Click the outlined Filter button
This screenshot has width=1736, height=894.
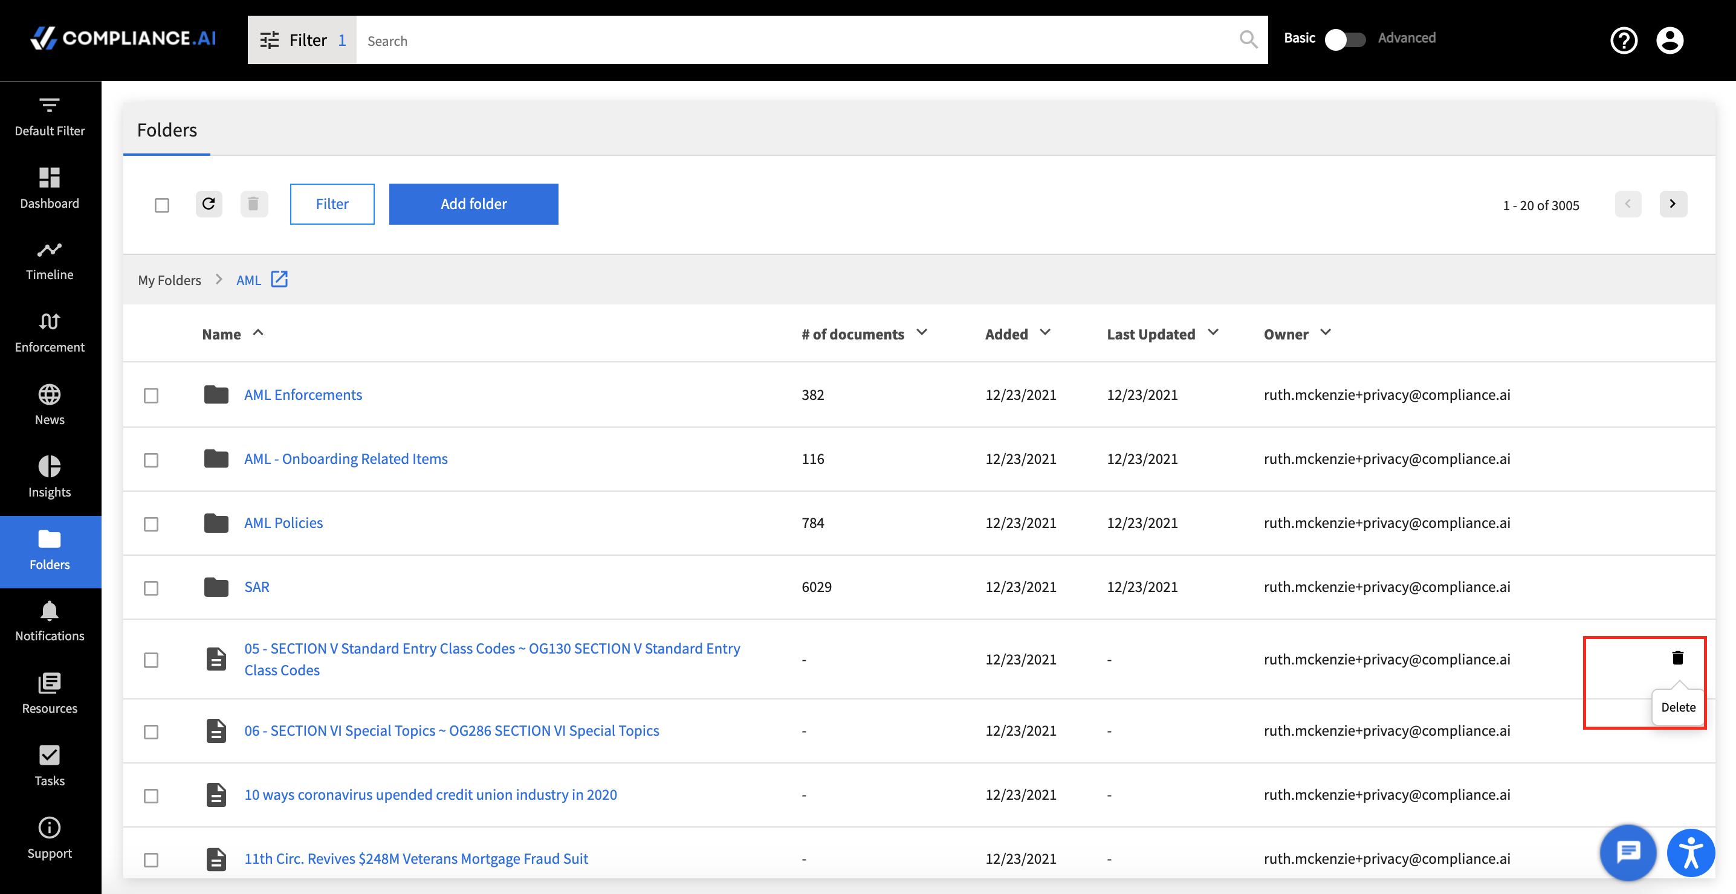[332, 204]
